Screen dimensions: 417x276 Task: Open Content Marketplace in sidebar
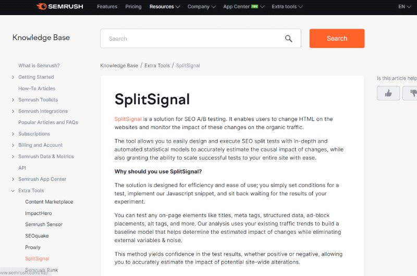click(49, 202)
